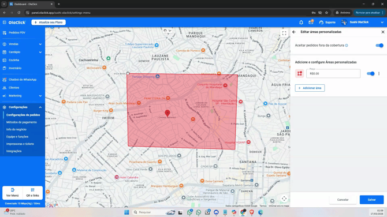Image resolution: width=387 pixels, height=217 pixels.
Task: Select Integrações submenu
Action: point(14,151)
